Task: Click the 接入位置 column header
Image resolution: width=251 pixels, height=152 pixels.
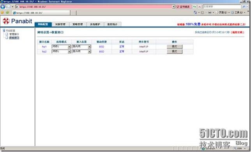Action: 81,42
